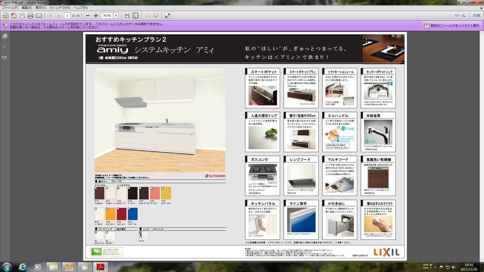This screenshot has width=484, height=272.
Task: Click the zoom percentage 70.7% field
Action: (x=107, y=15)
